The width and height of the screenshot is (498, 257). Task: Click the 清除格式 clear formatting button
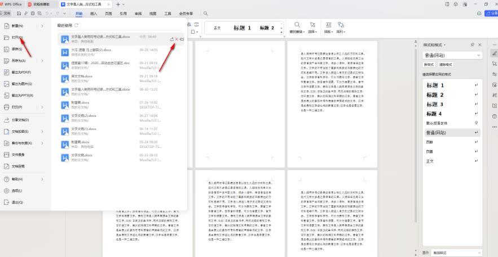pyautogui.click(x=446, y=65)
